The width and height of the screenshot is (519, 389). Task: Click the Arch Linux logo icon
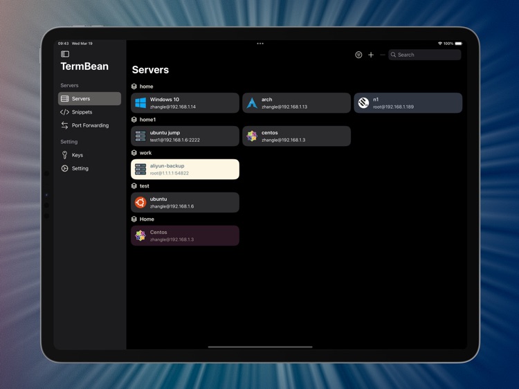pos(252,103)
